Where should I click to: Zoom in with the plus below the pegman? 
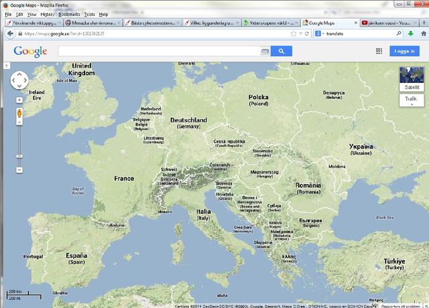click(19, 122)
